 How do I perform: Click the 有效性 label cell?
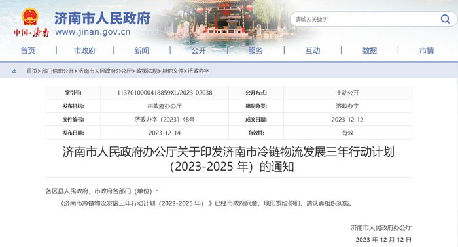click(256, 133)
